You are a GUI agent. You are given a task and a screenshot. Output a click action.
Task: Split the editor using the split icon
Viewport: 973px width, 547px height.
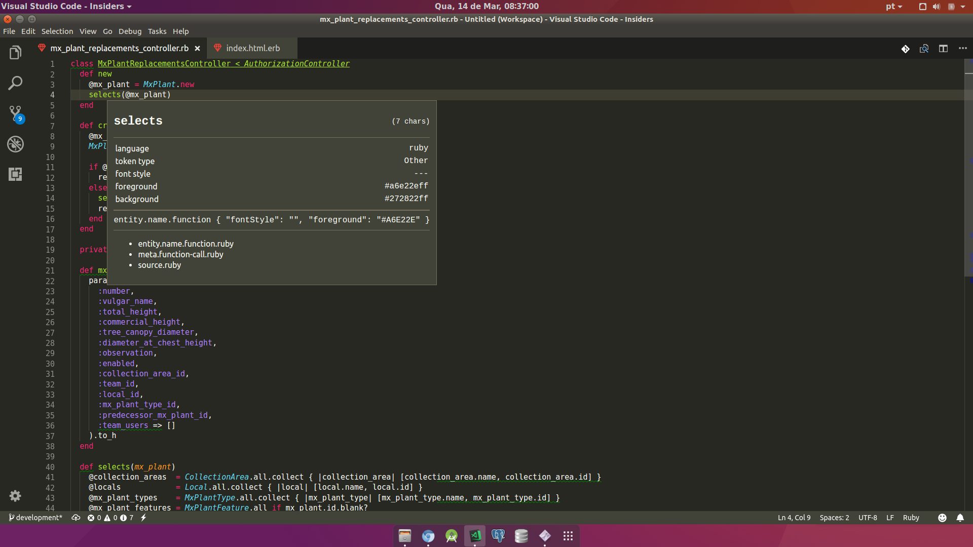pos(944,49)
